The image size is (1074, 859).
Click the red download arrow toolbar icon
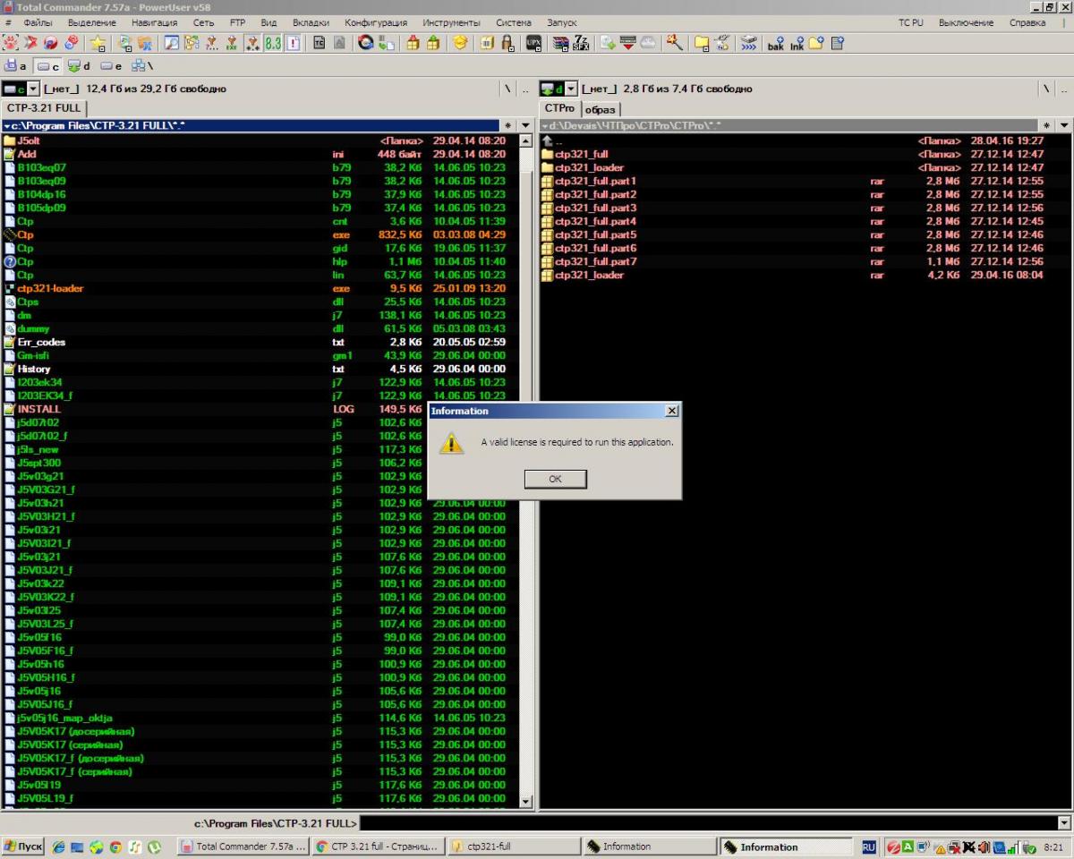(x=627, y=43)
